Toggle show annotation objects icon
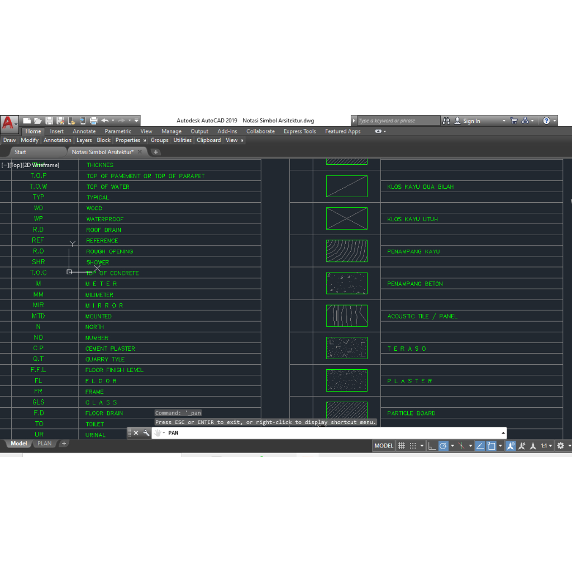 [x=511, y=446]
